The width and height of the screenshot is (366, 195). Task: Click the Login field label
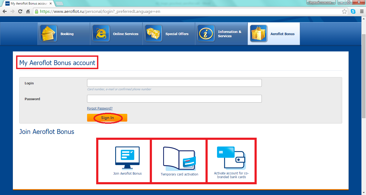(29, 83)
